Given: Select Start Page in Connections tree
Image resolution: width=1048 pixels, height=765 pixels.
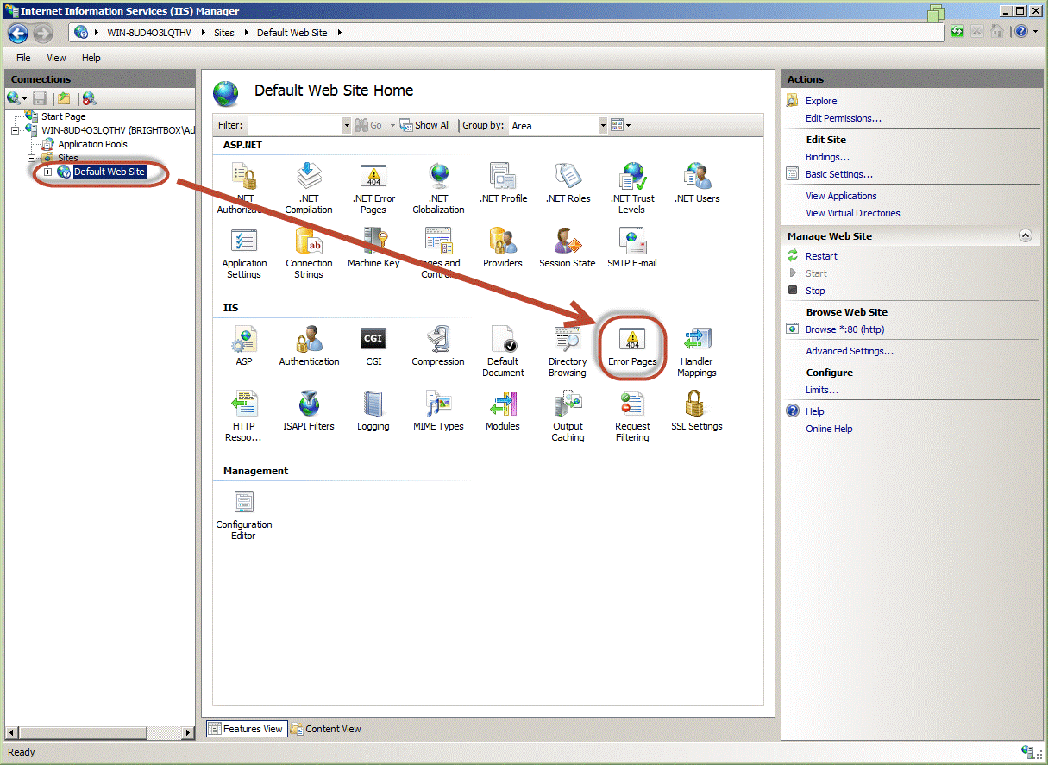Looking at the screenshot, I should point(63,116).
